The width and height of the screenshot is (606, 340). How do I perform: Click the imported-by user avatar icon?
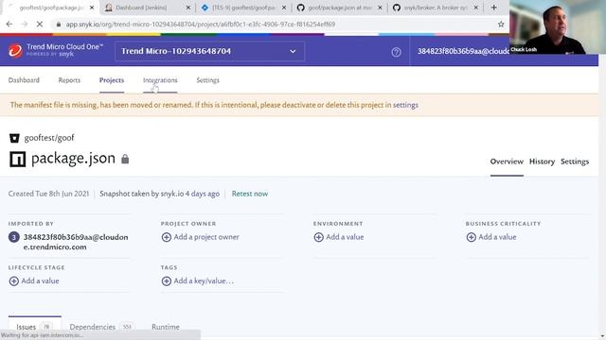click(x=14, y=237)
